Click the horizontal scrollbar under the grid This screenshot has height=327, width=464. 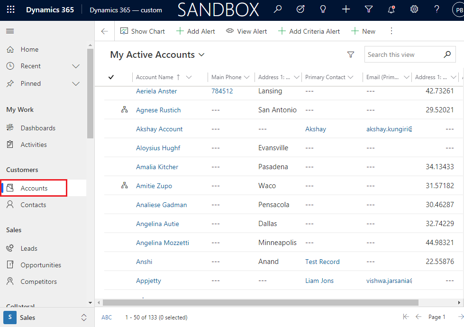click(260, 302)
